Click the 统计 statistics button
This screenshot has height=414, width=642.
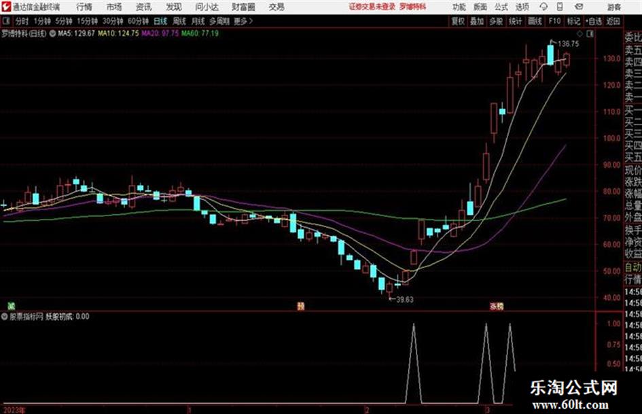[515, 21]
